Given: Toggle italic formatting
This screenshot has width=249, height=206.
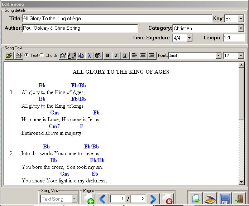Looking at the screenshot, I should (116, 56).
